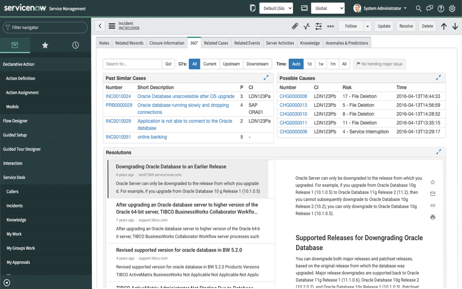The height and width of the screenshot is (289, 462).
Task: Switch to the Related Cases tab
Action: click(216, 43)
